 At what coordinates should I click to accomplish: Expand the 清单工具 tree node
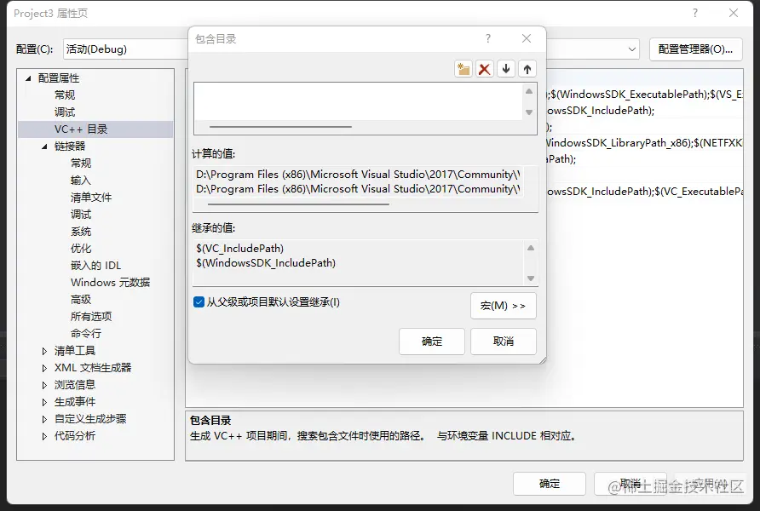[x=44, y=351]
